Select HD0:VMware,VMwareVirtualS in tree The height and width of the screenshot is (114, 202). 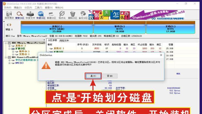tap(28, 43)
